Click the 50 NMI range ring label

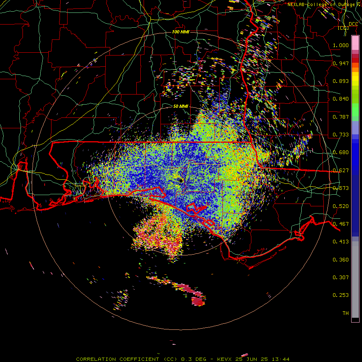pos(181,106)
